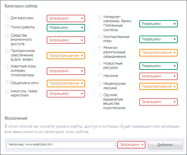Open Интернет-магазины, Банки Разрешено dropdown
Image resolution: width=187 pixels, height=155 pixels.
pos(159,24)
